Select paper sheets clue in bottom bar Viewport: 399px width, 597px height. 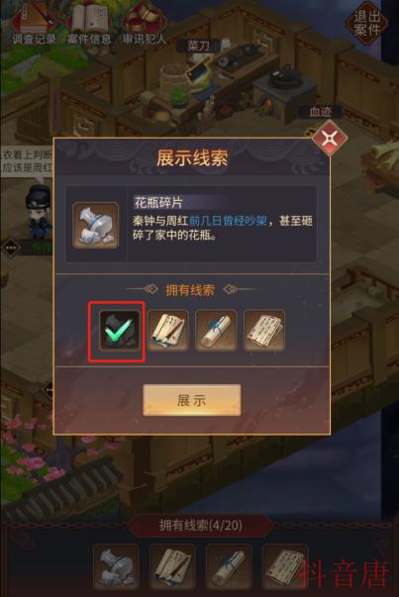point(285,567)
